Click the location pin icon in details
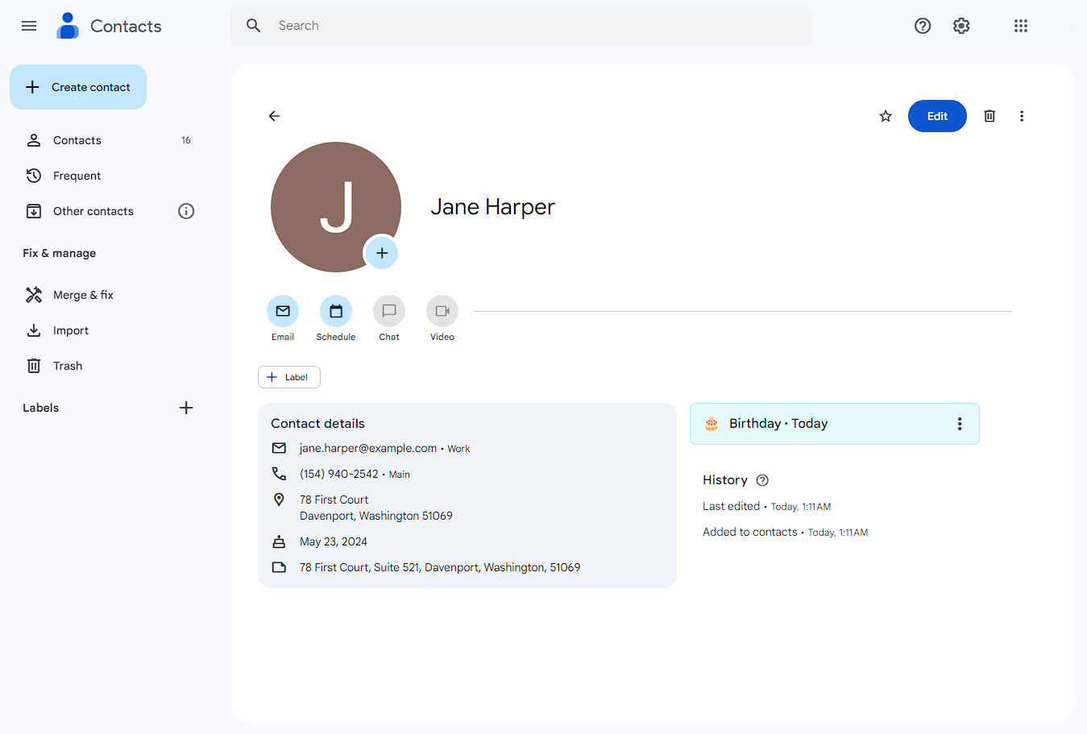 tap(279, 500)
